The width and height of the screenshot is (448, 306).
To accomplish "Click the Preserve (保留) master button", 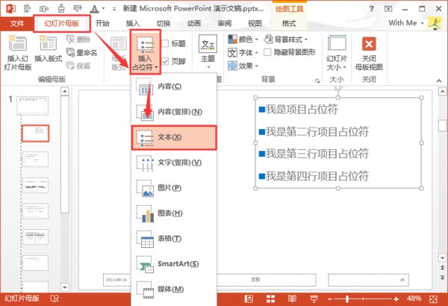I will click(x=78, y=66).
